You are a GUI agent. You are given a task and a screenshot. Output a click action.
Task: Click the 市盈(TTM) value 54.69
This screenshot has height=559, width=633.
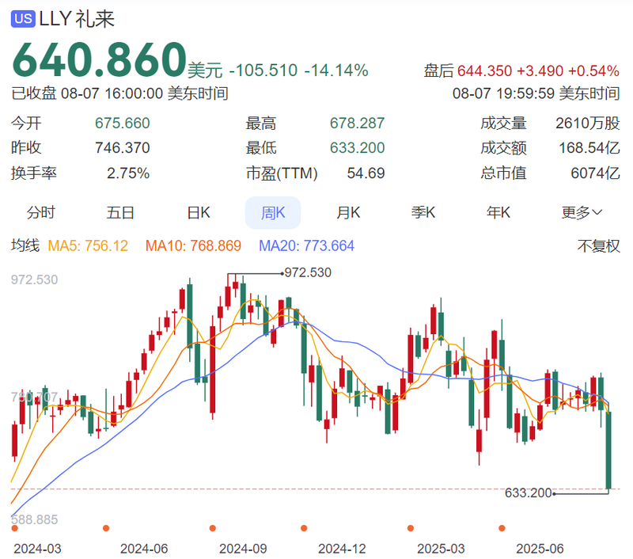tap(366, 173)
